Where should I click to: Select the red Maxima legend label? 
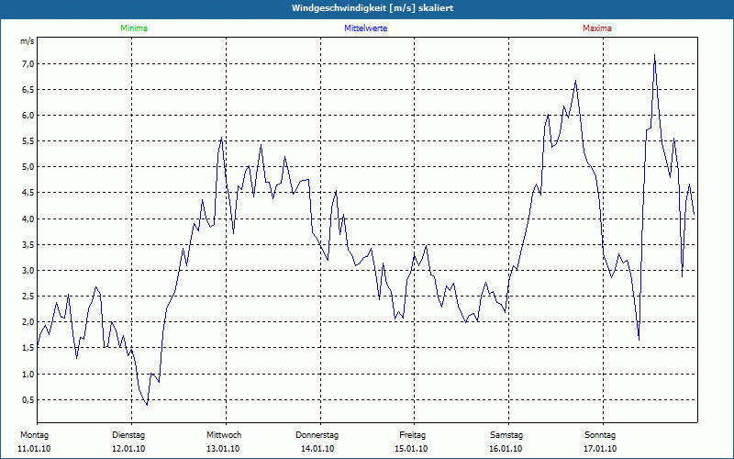[597, 28]
